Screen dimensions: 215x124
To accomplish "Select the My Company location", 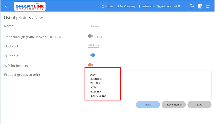I will pyautogui.click(x=126, y=7).
